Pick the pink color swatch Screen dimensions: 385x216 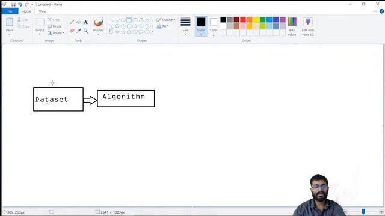tap(243, 26)
